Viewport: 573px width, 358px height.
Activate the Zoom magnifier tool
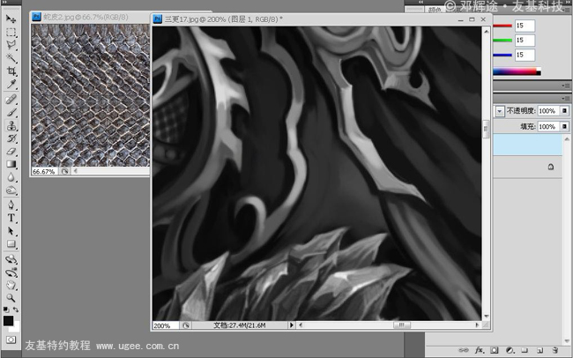[x=11, y=298]
